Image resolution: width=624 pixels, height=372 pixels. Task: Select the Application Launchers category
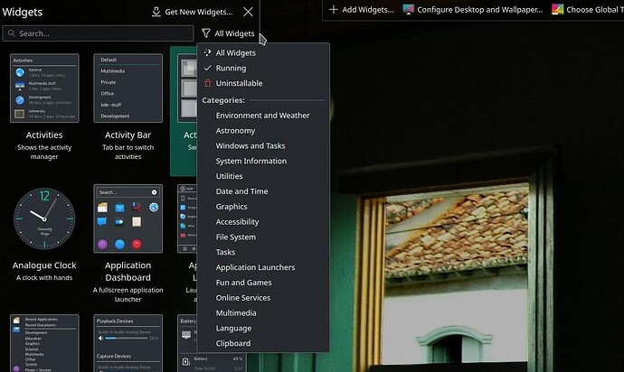click(262, 267)
